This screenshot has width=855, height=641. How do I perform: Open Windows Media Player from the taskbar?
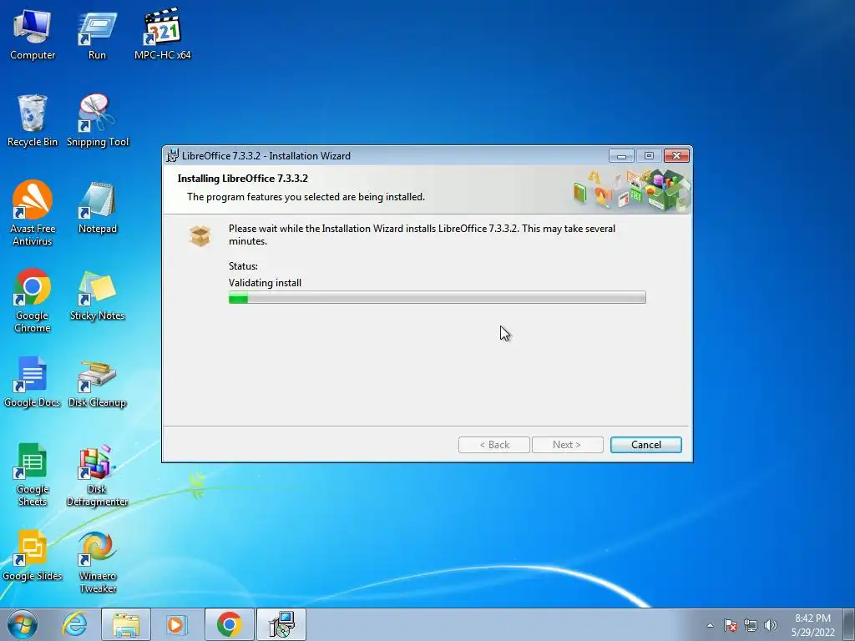pyautogui.click(x=177, y=624)
